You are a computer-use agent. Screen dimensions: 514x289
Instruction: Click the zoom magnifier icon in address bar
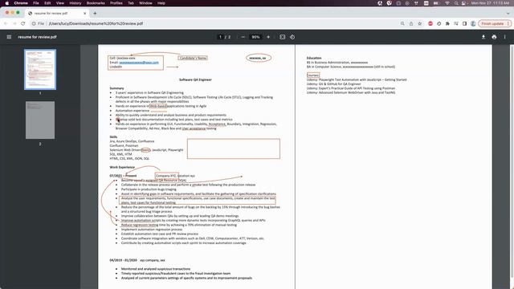pyautogui.click(x=402, y=23)
